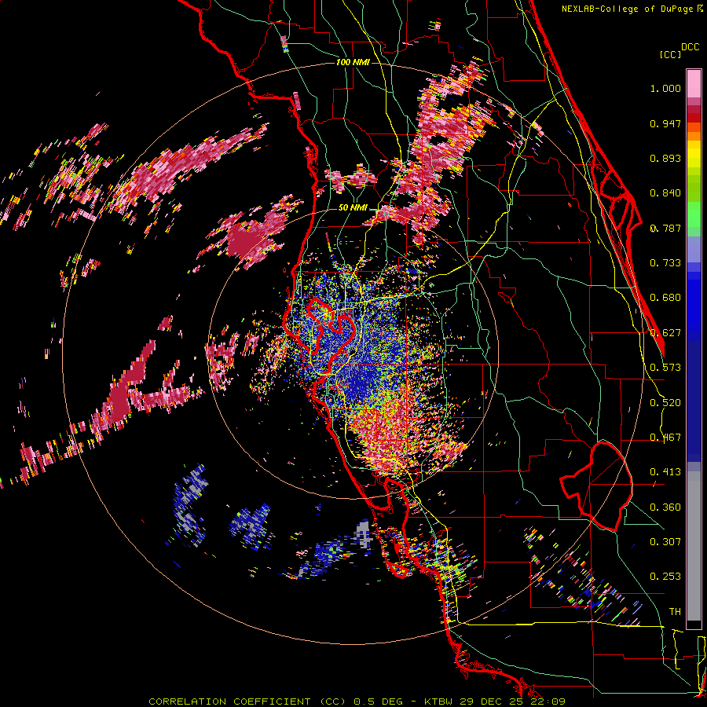Click the DCC product label
Screen dimensions: 707x707
(x=691, y=47)
